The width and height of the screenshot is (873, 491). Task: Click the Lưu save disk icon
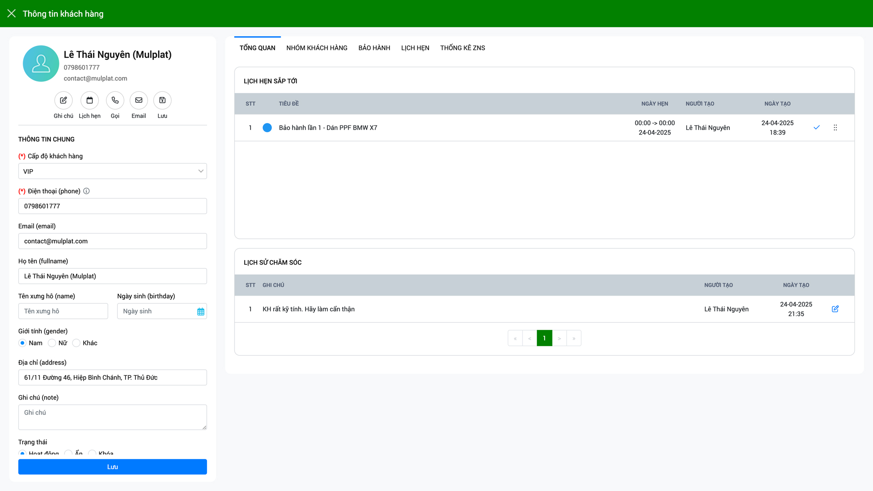coord(162,100)
